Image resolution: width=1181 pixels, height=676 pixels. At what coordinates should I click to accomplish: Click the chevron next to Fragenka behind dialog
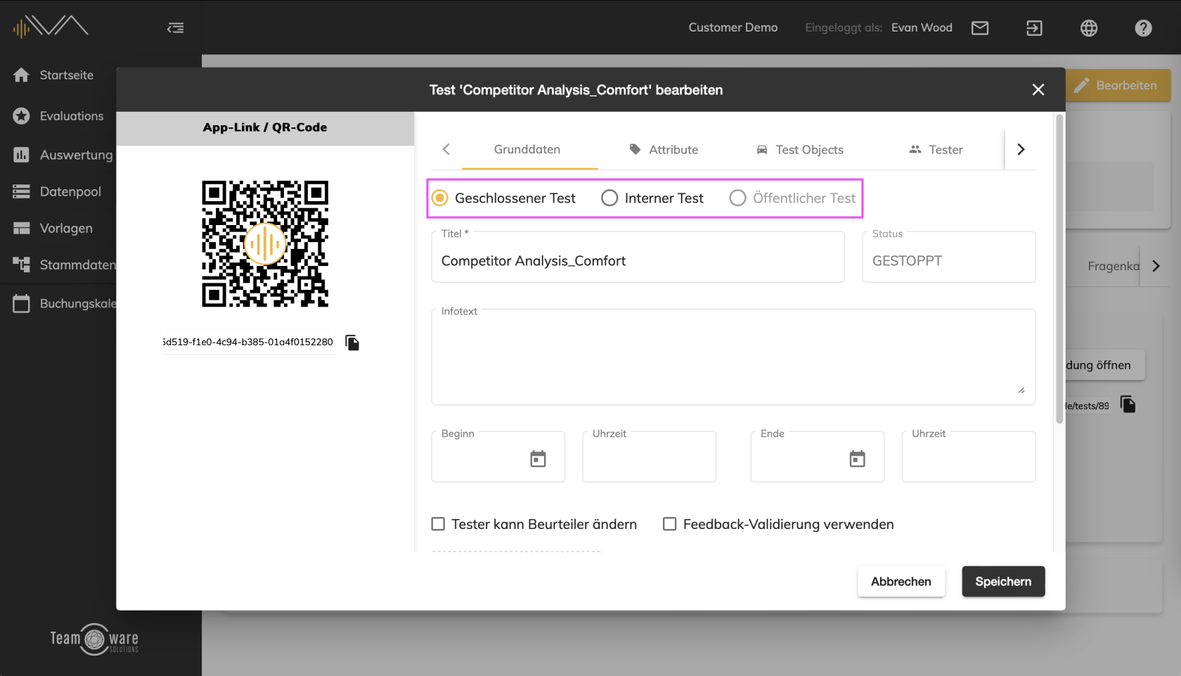point(1156,266)
